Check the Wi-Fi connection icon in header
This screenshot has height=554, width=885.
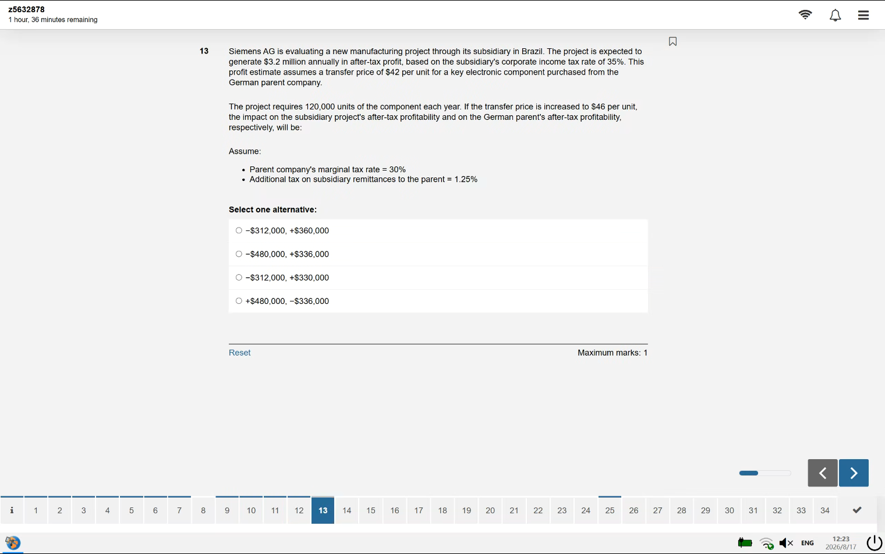[805, 15]
